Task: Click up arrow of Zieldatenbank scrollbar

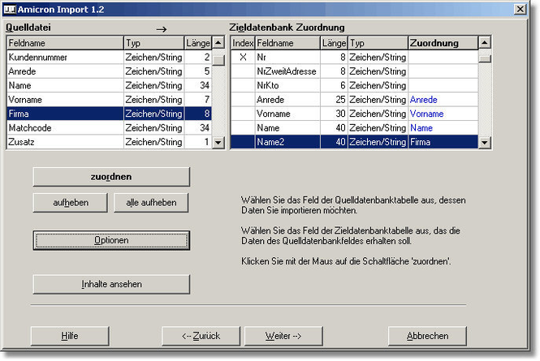Action: click(x=485, y=43)
